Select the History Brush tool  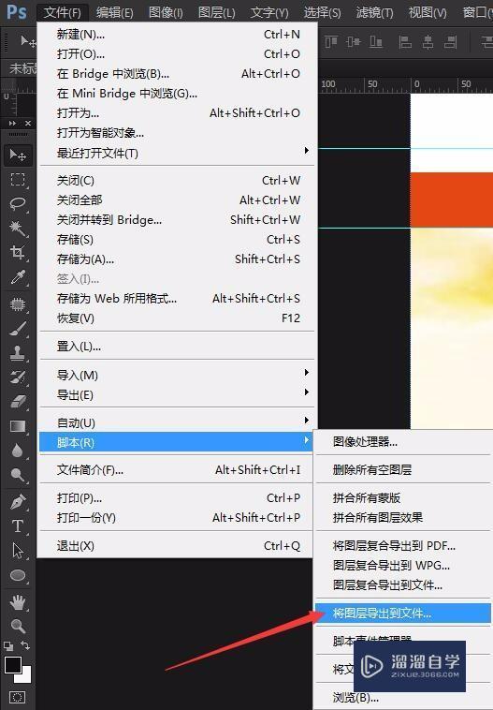click(18, 377)
